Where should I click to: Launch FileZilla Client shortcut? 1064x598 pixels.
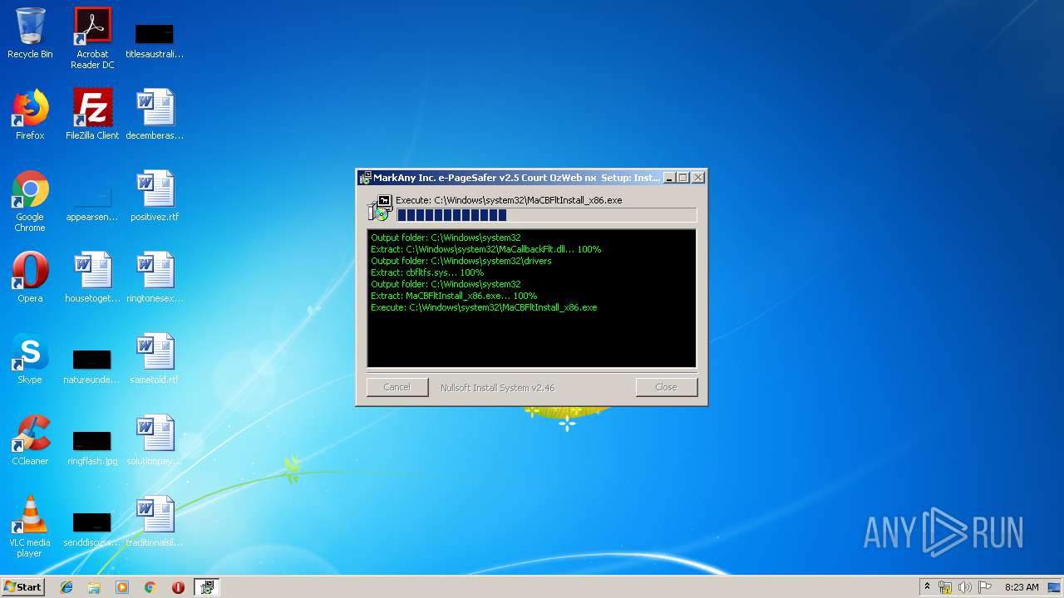click(x=92, y=115)
